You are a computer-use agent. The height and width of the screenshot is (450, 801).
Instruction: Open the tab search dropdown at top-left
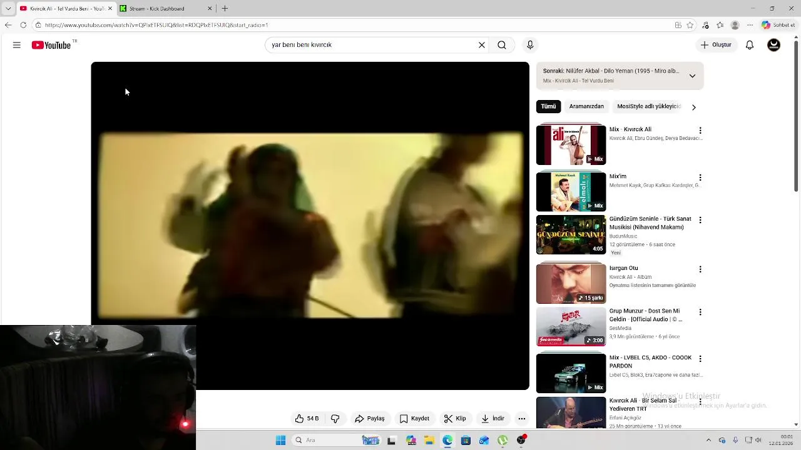(8, 9)
